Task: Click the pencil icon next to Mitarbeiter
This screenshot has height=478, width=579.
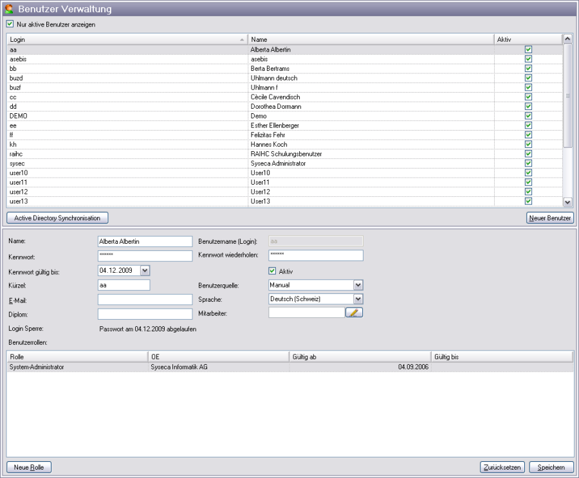Action: coord(354,313)
